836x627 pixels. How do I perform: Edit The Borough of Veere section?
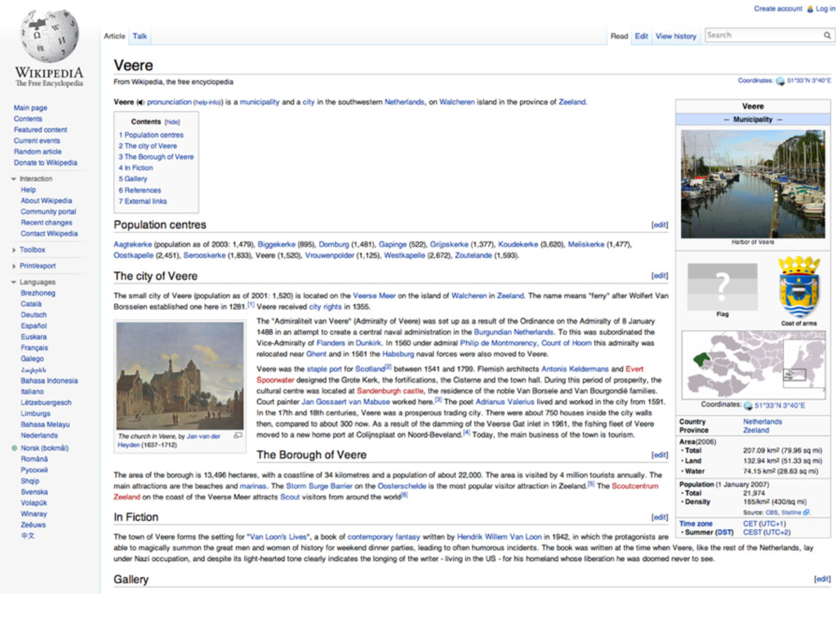pos(660,455)
